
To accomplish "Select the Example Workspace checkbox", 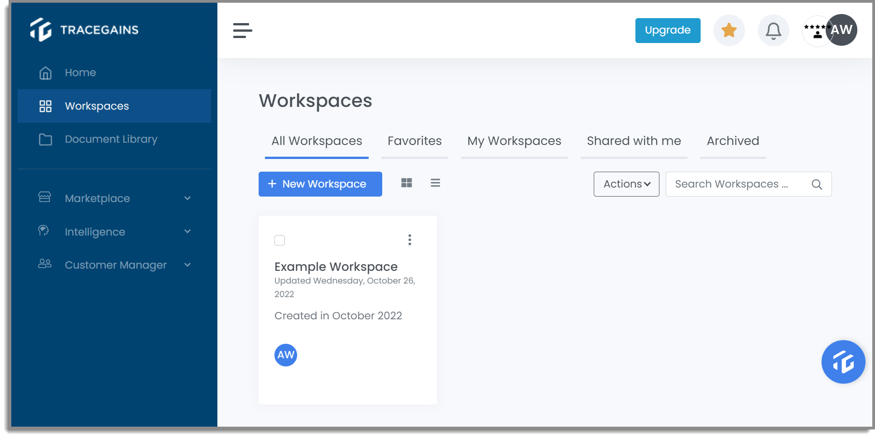I will point(280,240).
